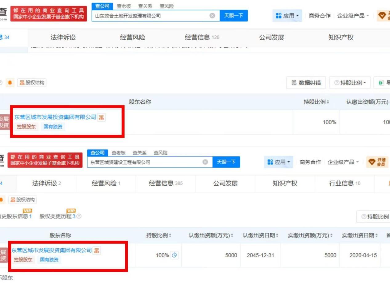Sort by 实缴出资额(万元) column
This screenshot has width=390, height=292.
tap(332, 235)
